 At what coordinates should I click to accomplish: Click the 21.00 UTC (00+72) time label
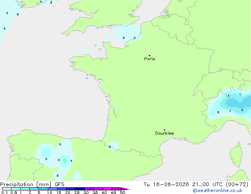coord(220,184)
